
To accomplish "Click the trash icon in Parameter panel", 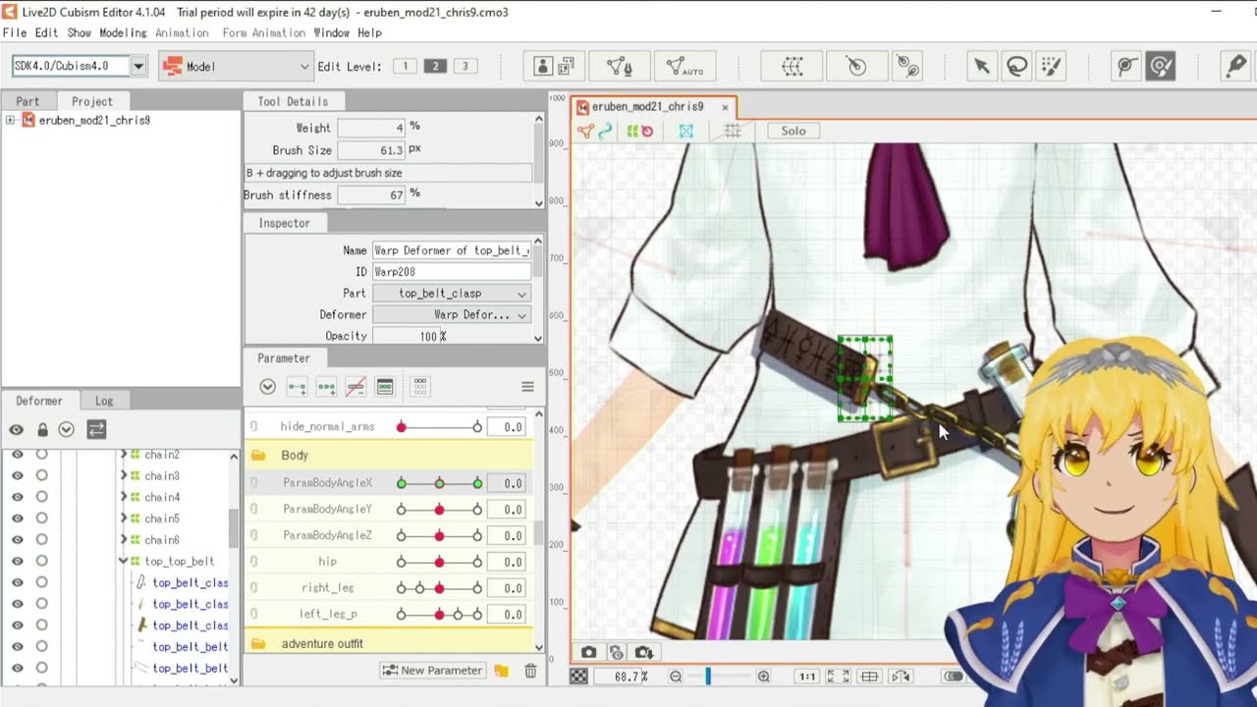I will coord(530,671).
